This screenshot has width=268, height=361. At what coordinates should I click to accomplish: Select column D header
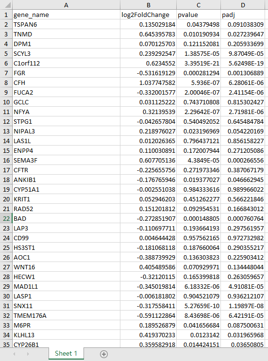pos(243,5)
